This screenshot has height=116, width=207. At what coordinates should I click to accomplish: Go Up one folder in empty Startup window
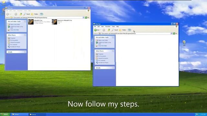tap(109, 30)
